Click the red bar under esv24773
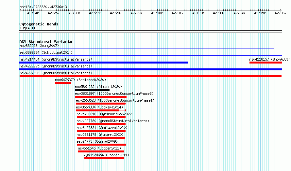Viewport: 291px width, 171px height. pos(101,145)
